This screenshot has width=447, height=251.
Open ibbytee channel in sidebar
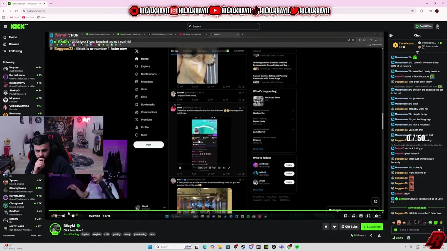22,69
